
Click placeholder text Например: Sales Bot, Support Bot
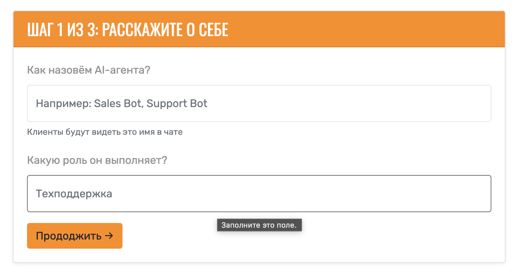point(121,103)
